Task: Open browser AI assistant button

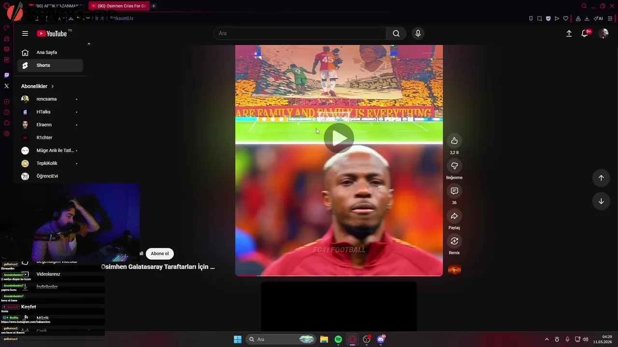Action: pos(598,18)
